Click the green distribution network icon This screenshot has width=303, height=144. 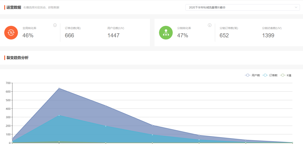166,32
